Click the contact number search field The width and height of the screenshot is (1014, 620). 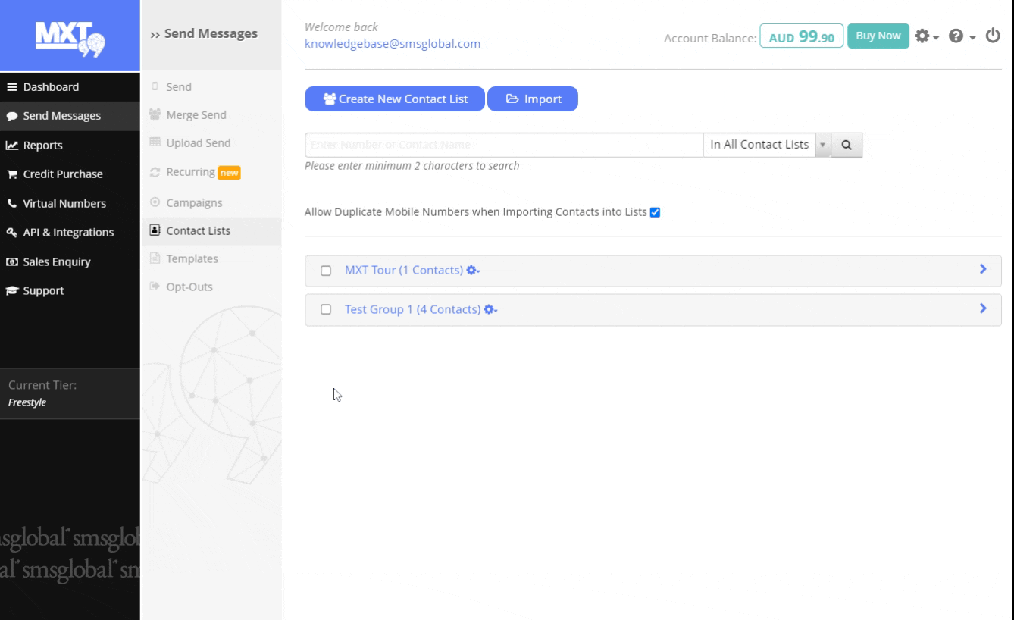[x=503, y=145]
